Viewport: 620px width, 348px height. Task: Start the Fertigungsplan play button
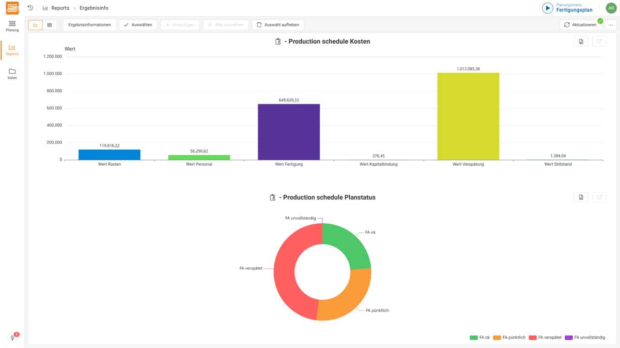(547, 8)
